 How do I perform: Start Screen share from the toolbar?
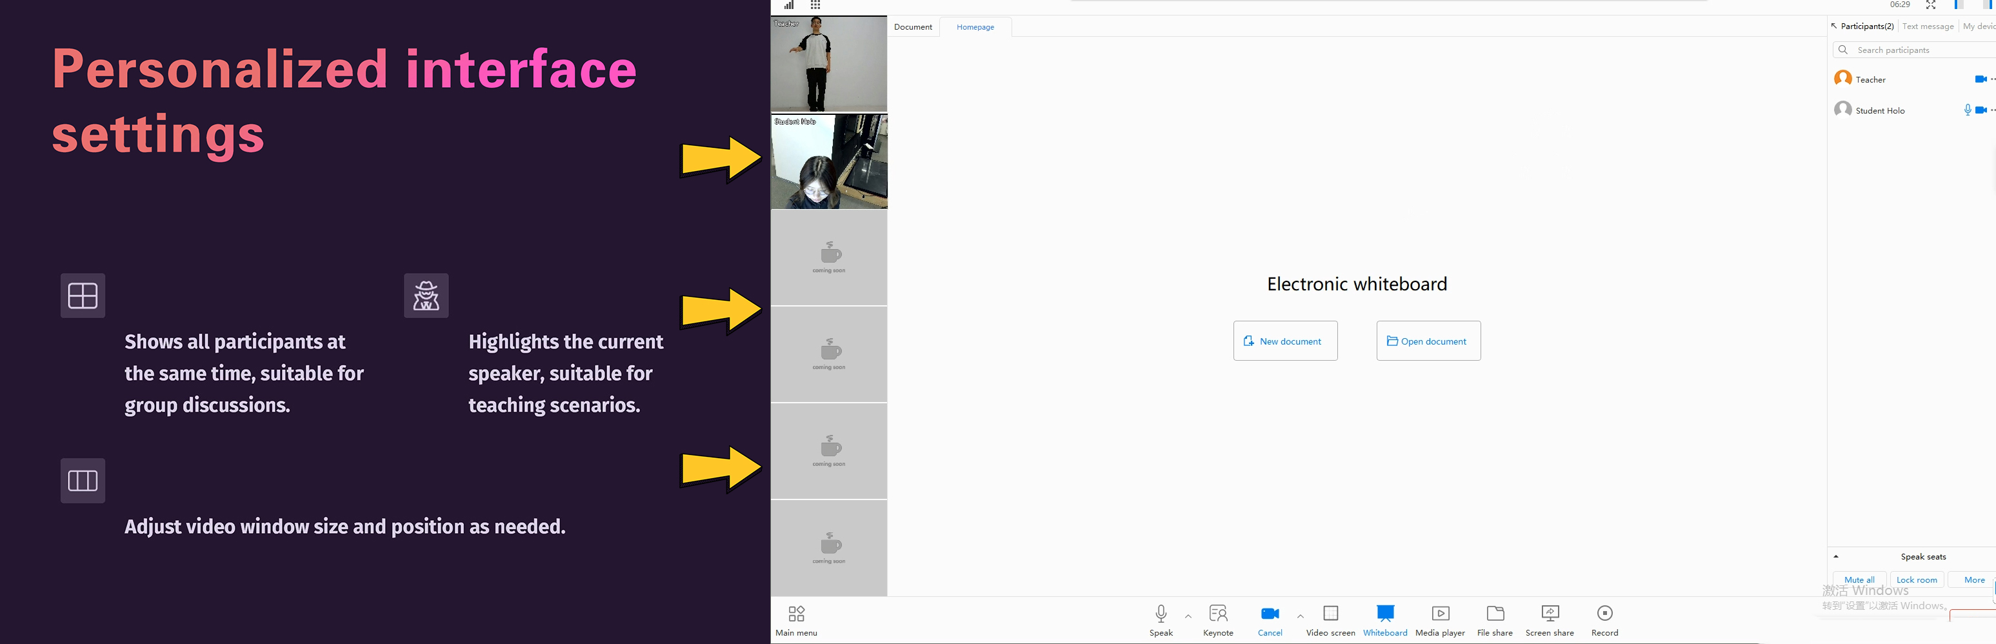1550,614
